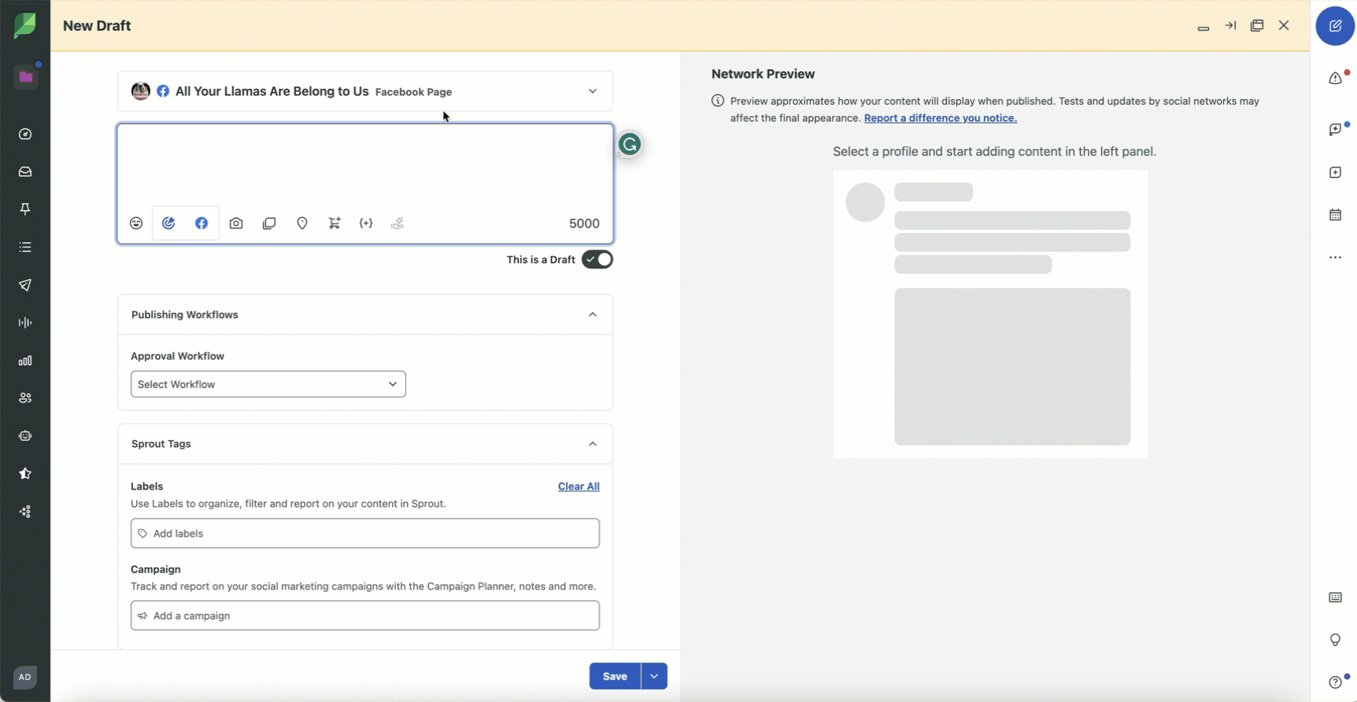Click the preview info circle icon
1357x702 pixels.
718,101
